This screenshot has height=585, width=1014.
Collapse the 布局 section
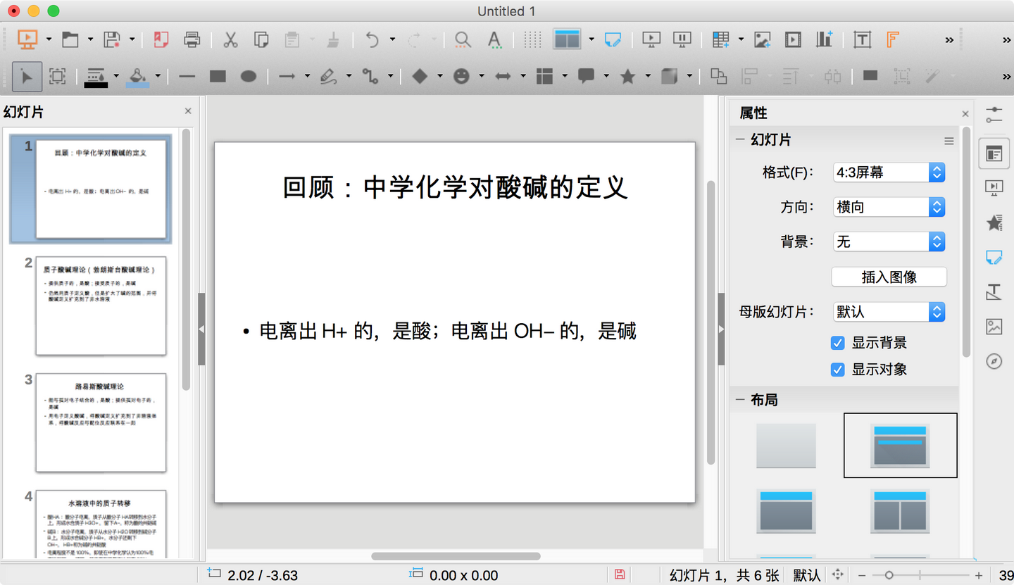[x=740, y=400]
